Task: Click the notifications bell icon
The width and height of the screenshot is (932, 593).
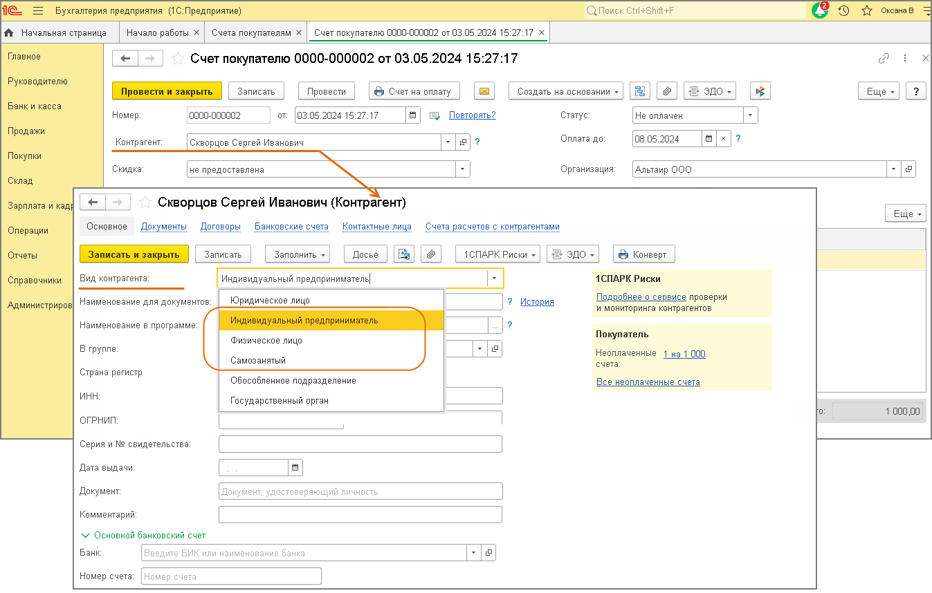Action: pos(819,11)
